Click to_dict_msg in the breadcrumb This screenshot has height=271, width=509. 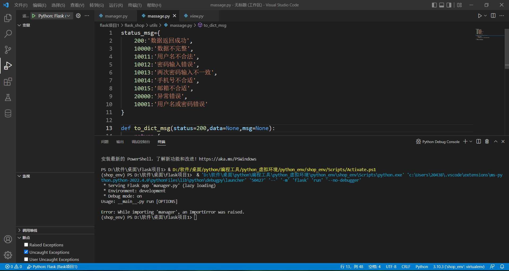215,25
